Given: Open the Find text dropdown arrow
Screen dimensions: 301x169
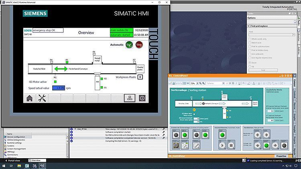Looking at the screenshot, I should click(294, 35).
